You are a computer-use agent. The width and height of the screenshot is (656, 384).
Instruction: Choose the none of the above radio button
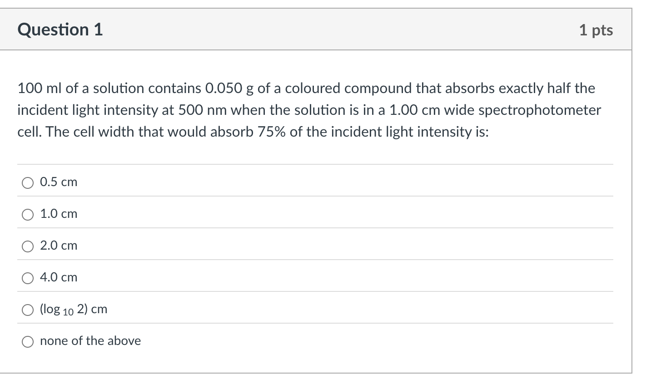click(28, 342)
